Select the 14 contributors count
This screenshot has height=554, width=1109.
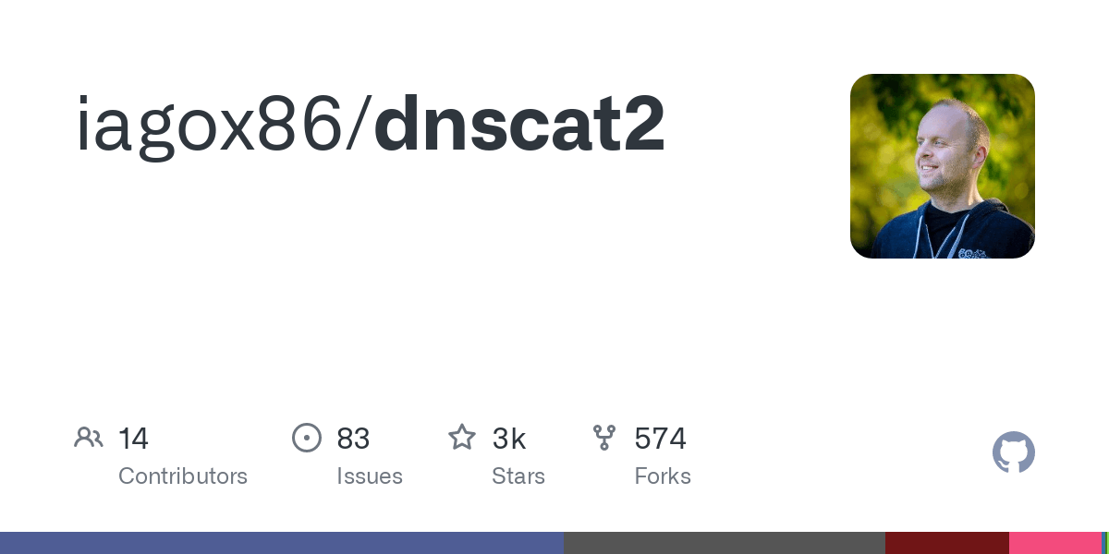coord(133,439)
